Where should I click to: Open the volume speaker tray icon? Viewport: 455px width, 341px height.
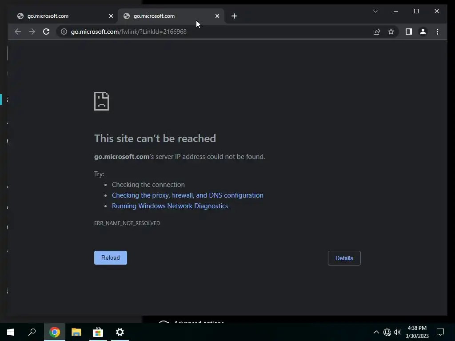coord(397,332)
